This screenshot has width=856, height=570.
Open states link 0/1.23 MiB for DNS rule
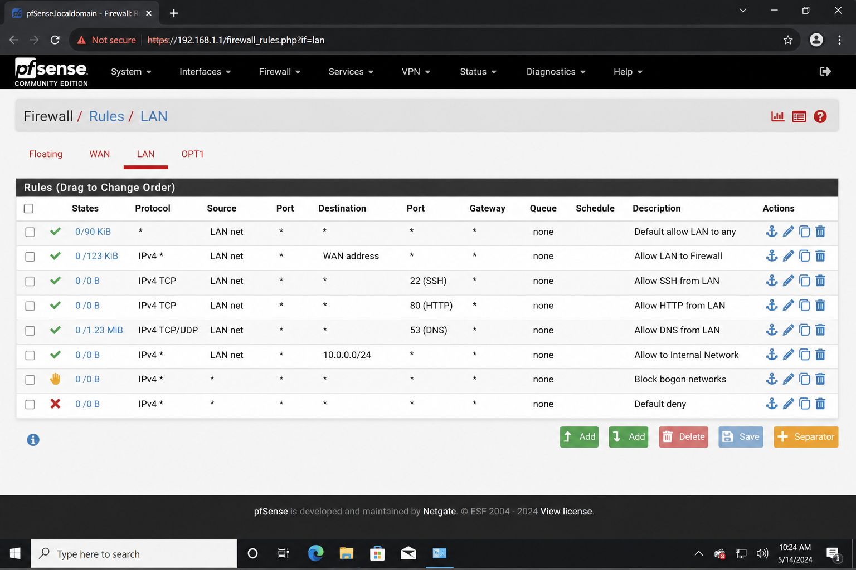coord(99,330)
